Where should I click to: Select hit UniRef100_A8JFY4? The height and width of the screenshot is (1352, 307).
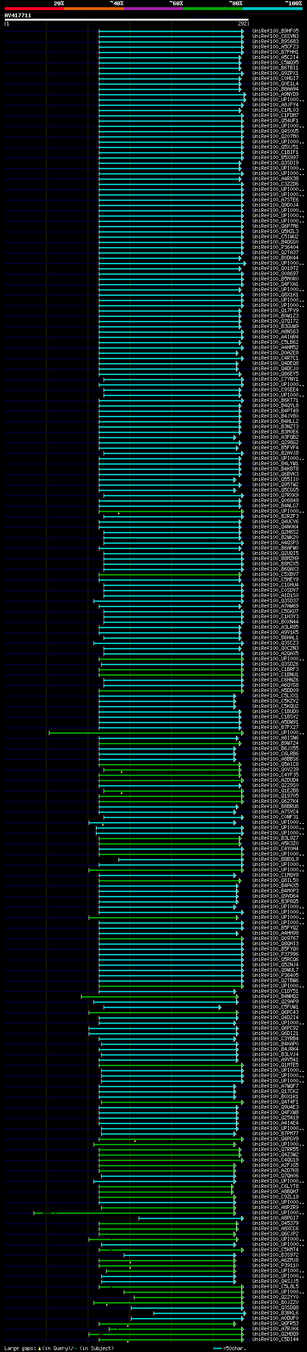(275, 105)
